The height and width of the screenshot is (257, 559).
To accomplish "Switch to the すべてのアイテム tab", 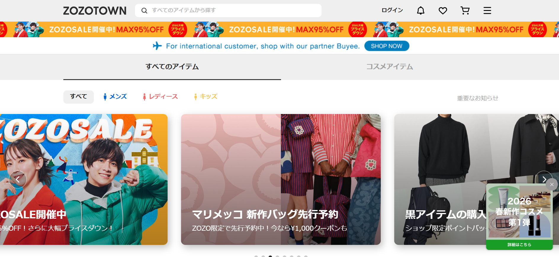I will tap(172, 67).
